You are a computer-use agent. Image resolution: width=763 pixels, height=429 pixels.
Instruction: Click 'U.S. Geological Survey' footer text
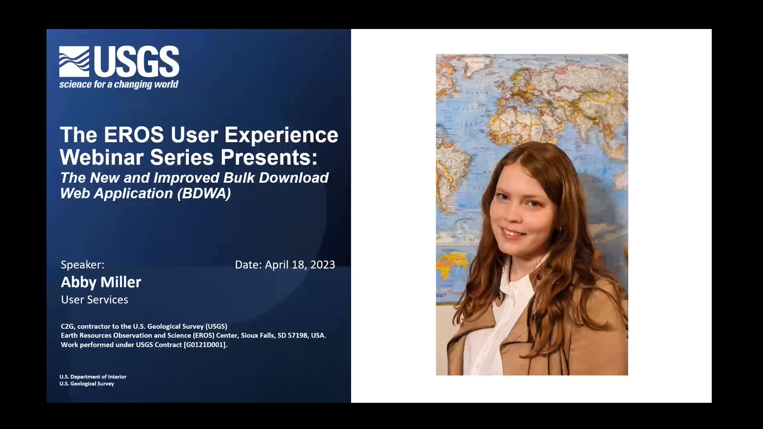87,384
